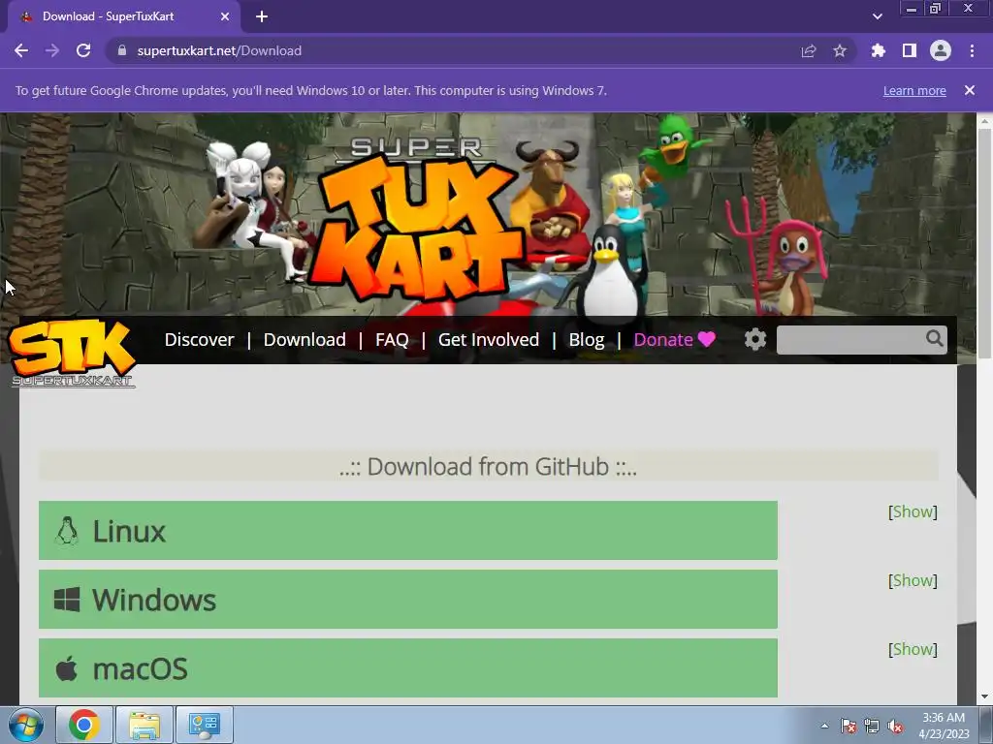
Task: Open the Download menu item
Action: point(304,340)
